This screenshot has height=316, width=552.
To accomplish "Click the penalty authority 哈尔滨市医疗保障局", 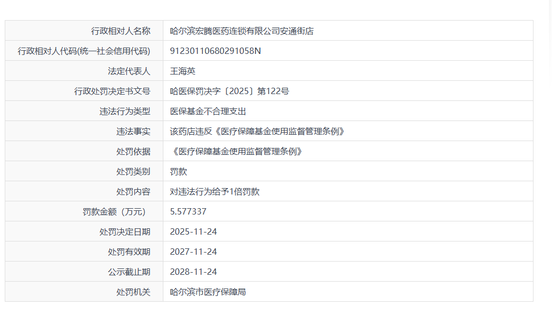I will click(208, 292).
